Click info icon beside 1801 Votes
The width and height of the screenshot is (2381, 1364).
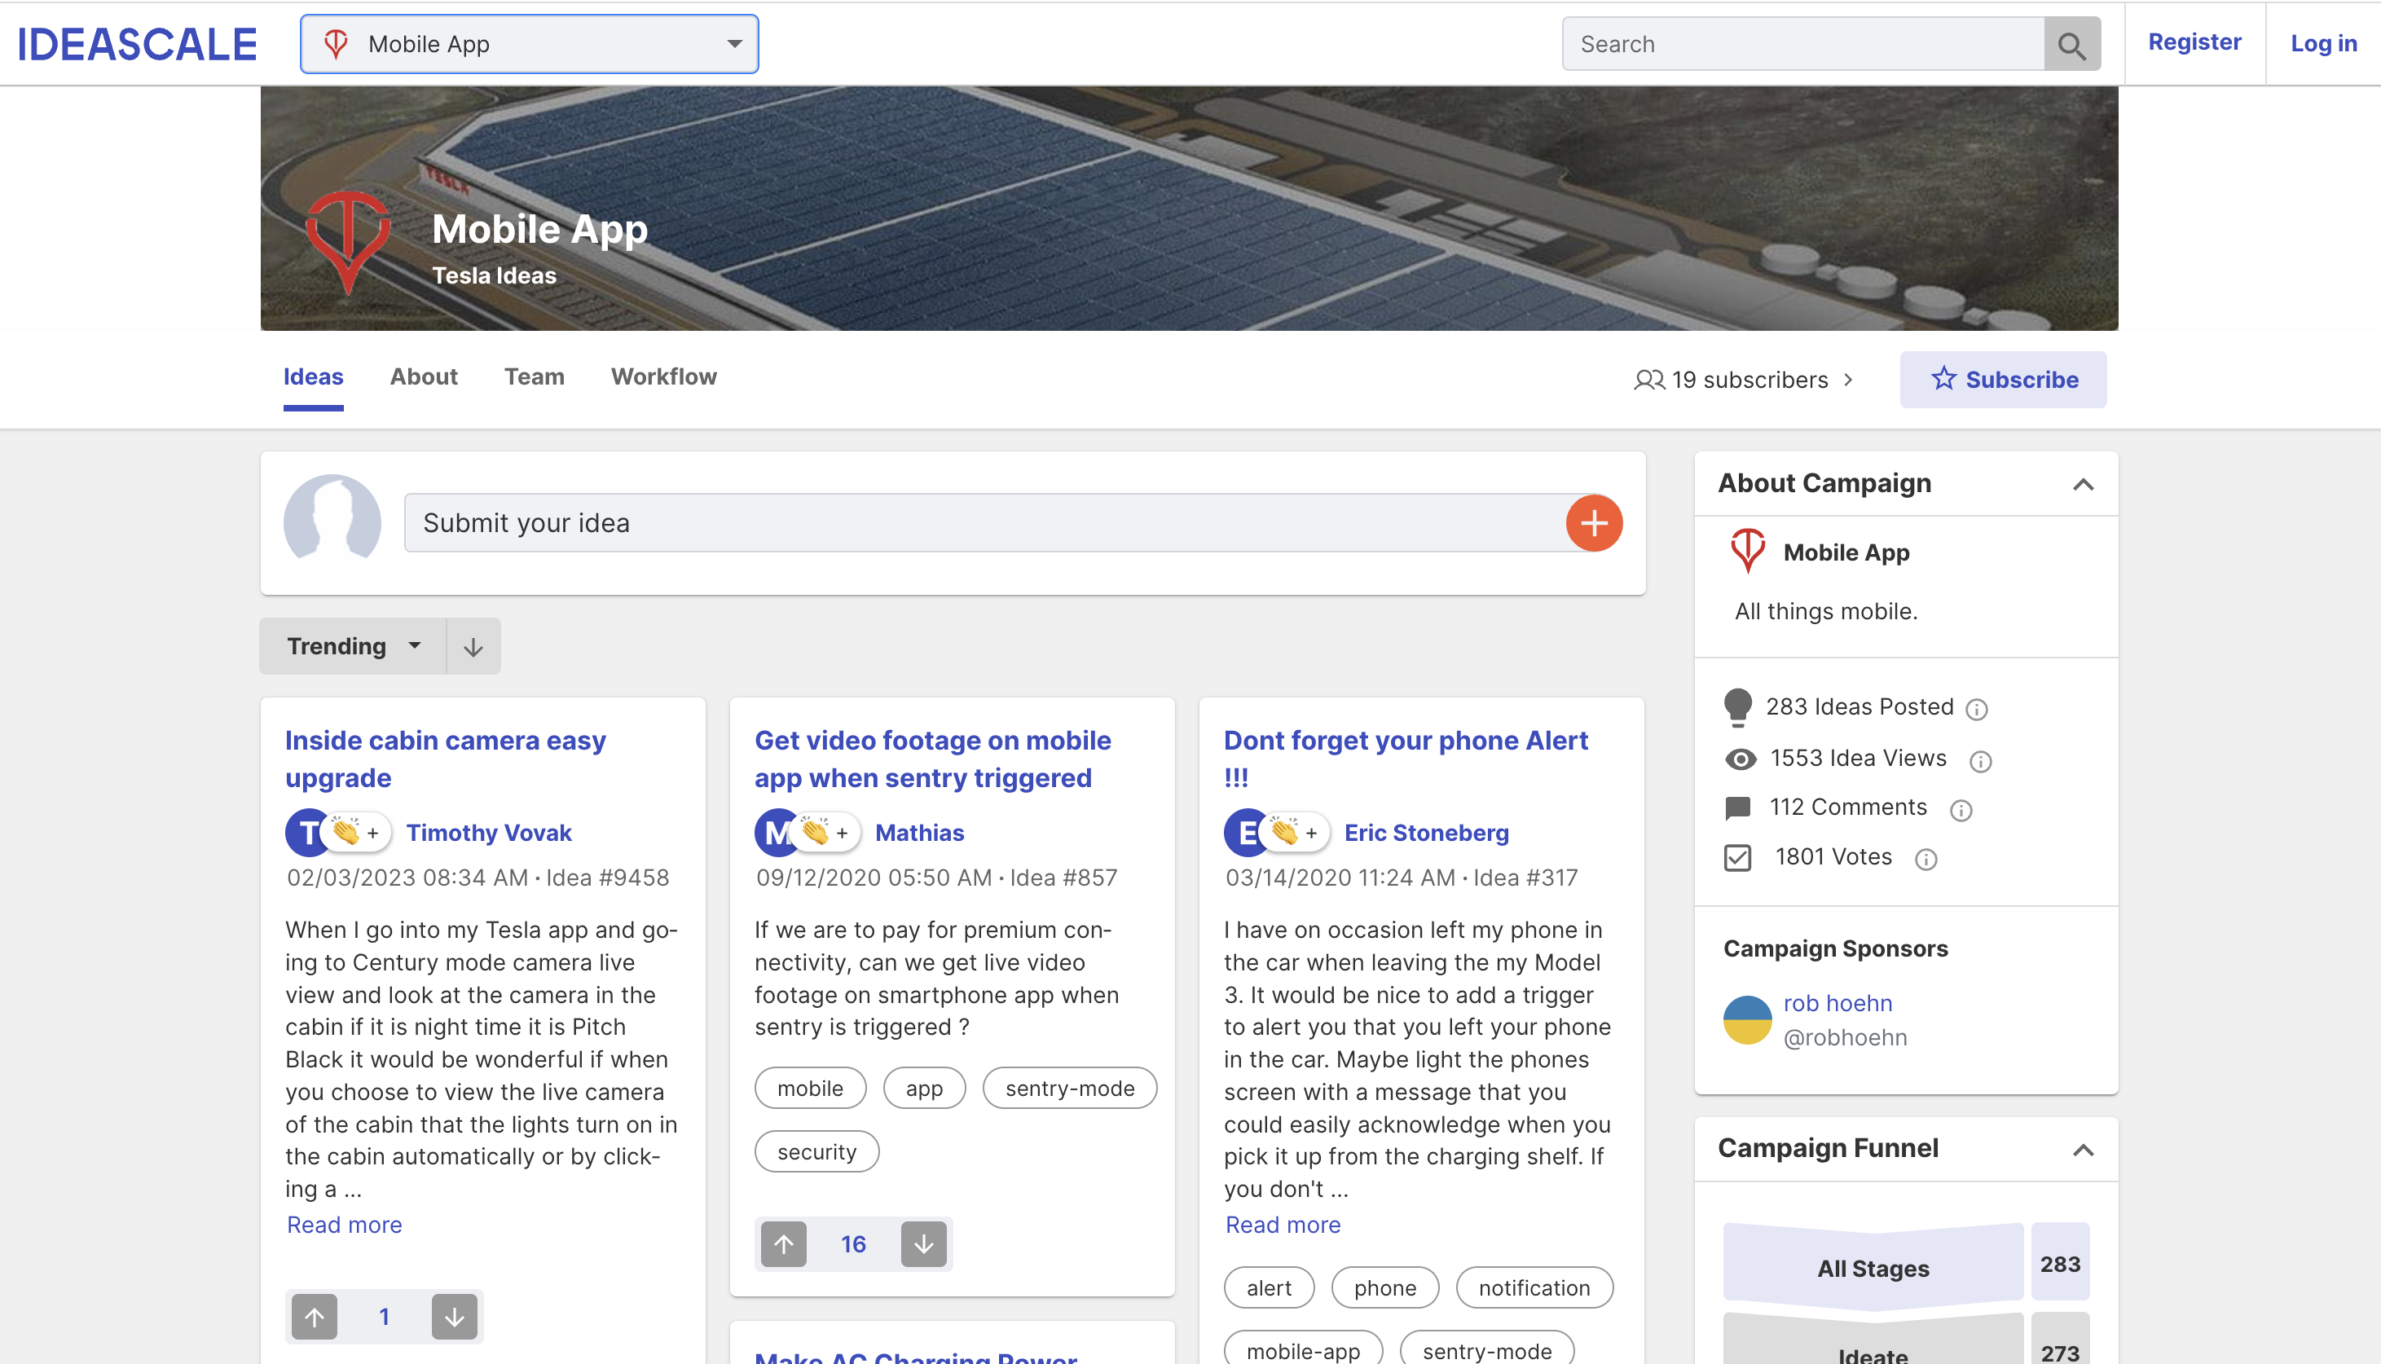click(1925, 860)
